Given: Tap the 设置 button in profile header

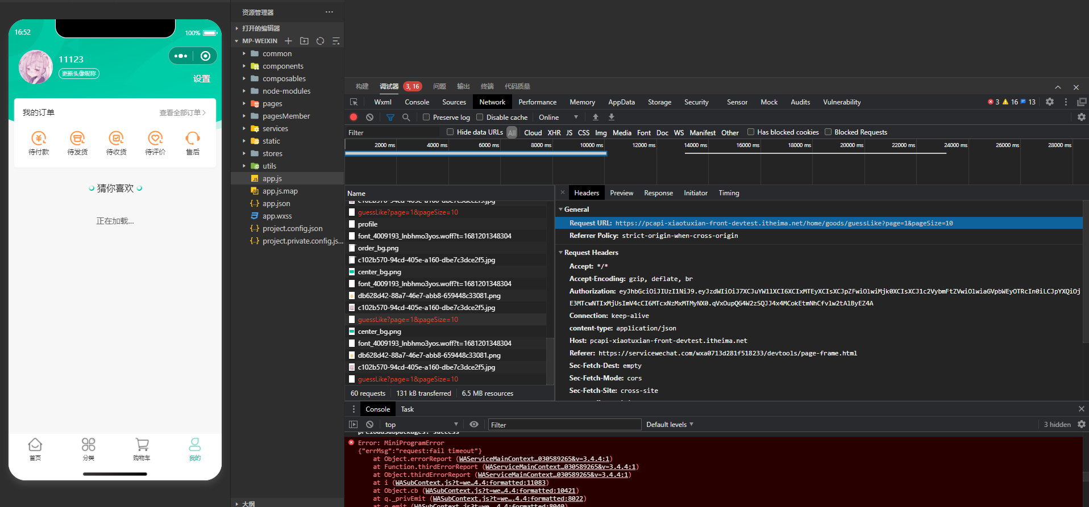Looking at the screenshot, I should 202,79.
